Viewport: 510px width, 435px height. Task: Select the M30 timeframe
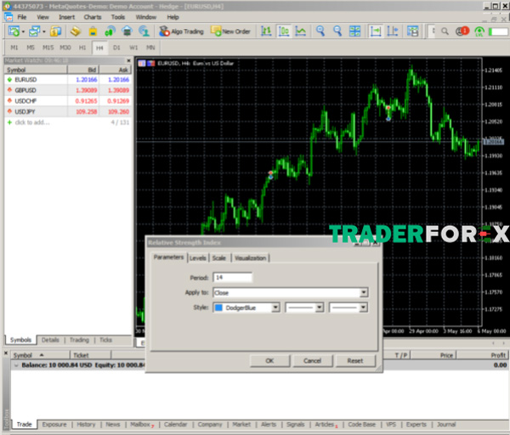click(x=65, y=48)
